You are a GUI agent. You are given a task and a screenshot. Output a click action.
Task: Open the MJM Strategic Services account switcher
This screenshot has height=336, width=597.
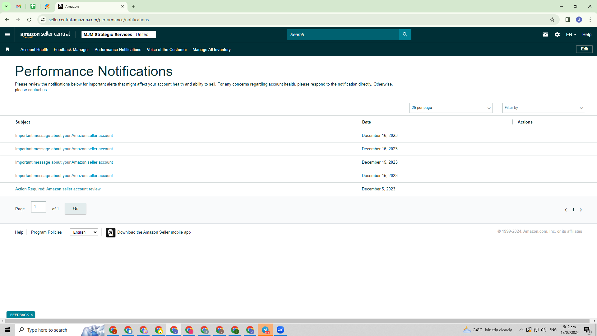[x=119, y=35]
